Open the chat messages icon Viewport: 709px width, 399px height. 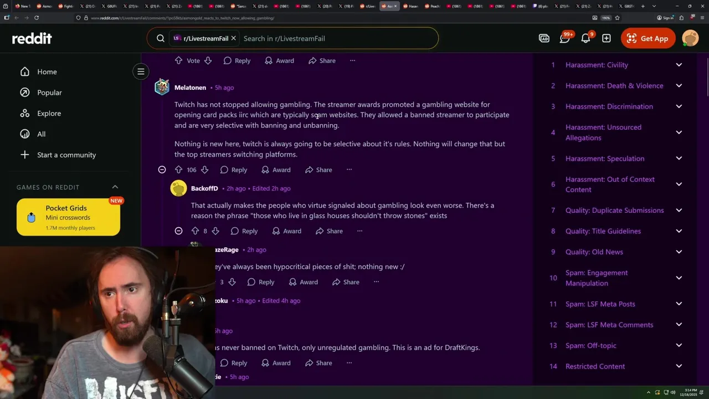565,38
